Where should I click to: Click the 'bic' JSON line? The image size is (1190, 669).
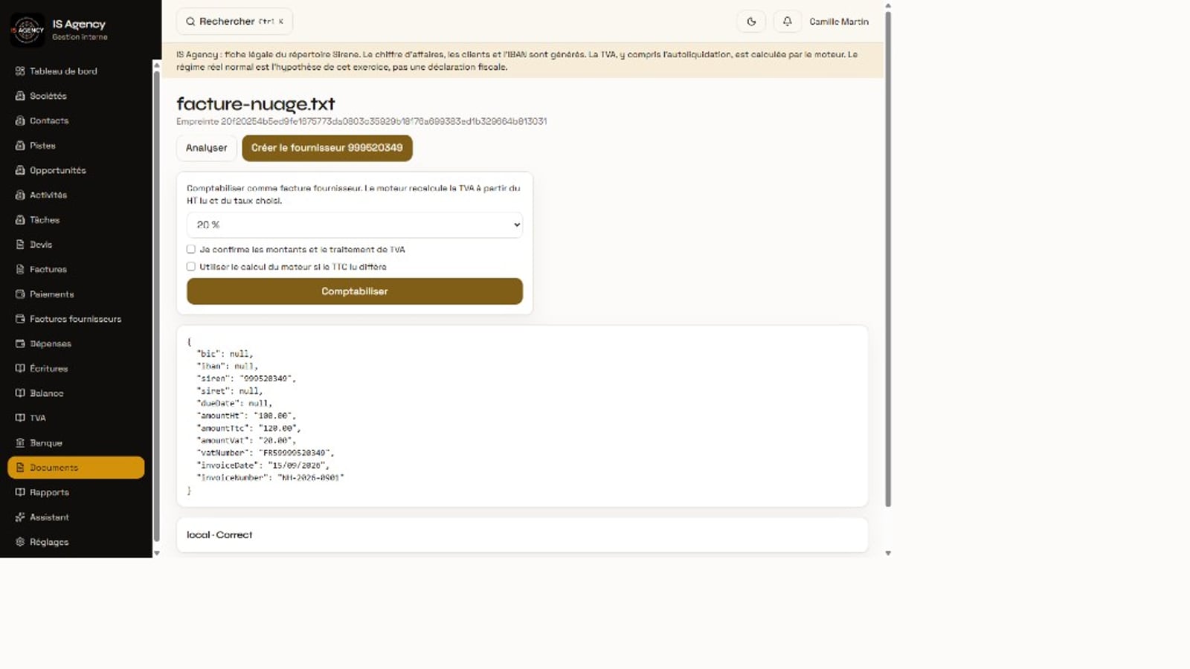coord(225,354)
